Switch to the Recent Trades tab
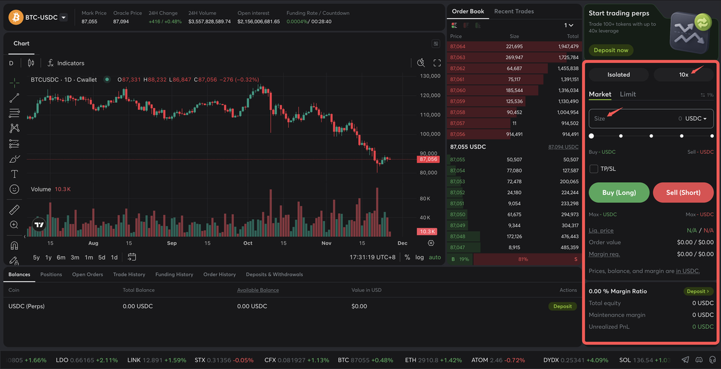Screen dimensions: 721x369 514,11
